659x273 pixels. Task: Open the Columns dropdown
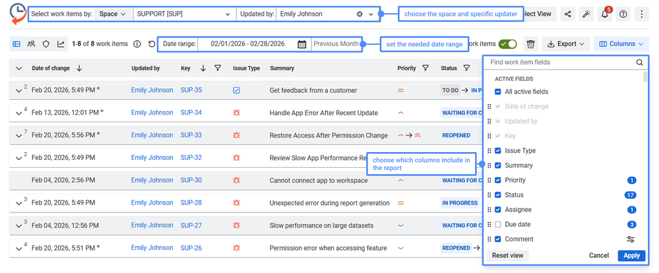point(621,43)
